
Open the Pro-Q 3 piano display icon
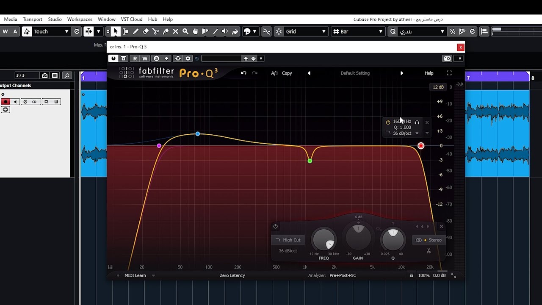pos(110,267)
